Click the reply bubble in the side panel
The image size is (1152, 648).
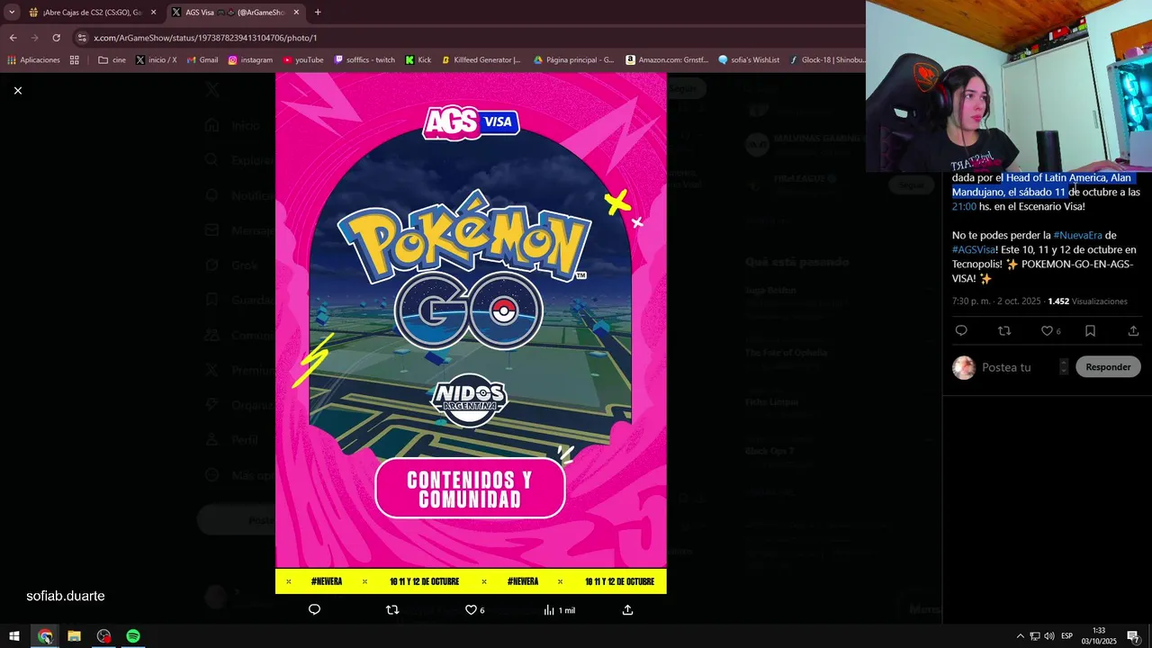click(961, 330)
